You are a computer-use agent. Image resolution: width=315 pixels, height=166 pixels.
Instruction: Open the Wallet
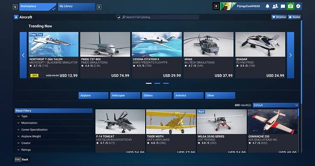coord(294,17)
